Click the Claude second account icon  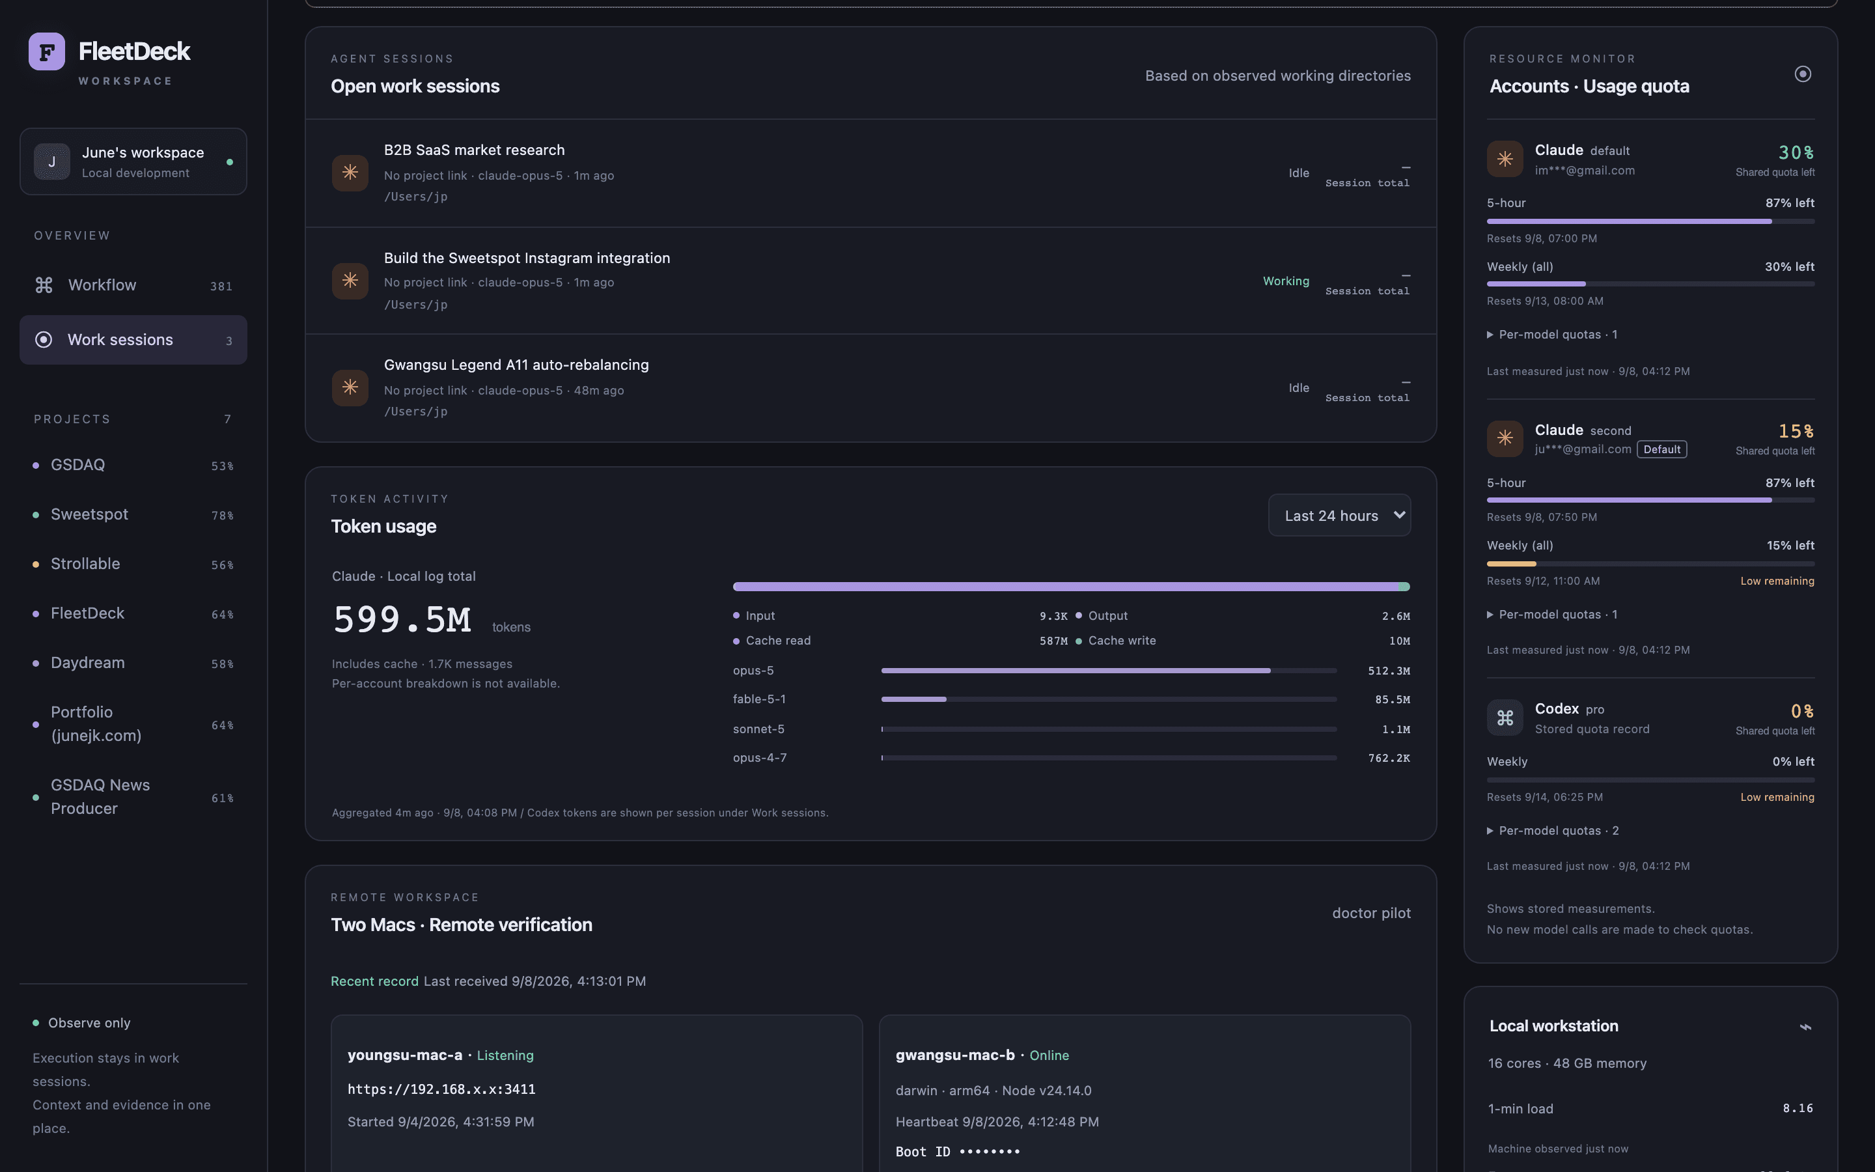pos(1505,439)
